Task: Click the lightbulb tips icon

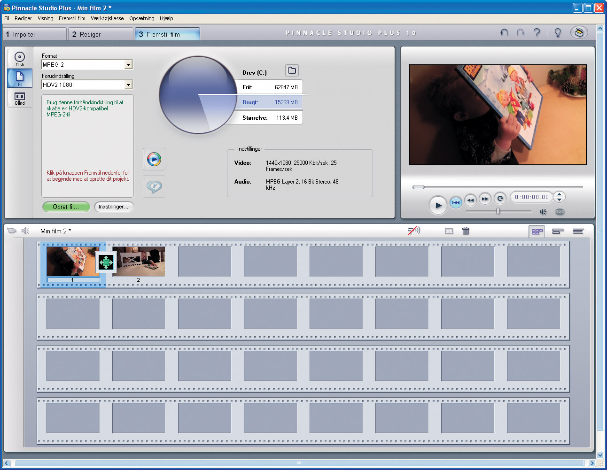Action: point(558,32)
